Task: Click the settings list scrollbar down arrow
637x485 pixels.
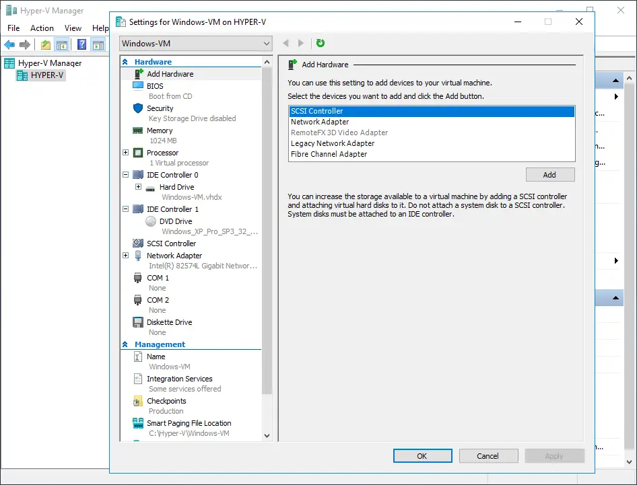Action: tap(267, 436)
